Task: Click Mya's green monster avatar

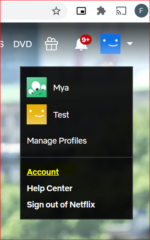Action: 37,87
